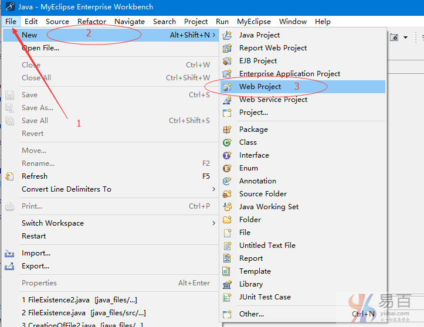Image resolution: width=424 pixels, height=327 pixels.
Task: Open the Refactor menu
Action: pos(91,22)
